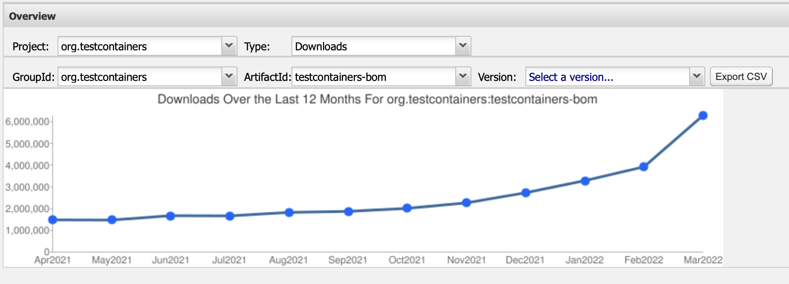This screenshot has width=789, height=284.
Task: Click the Oct2021 x-axis label
Action: [407, 260]
